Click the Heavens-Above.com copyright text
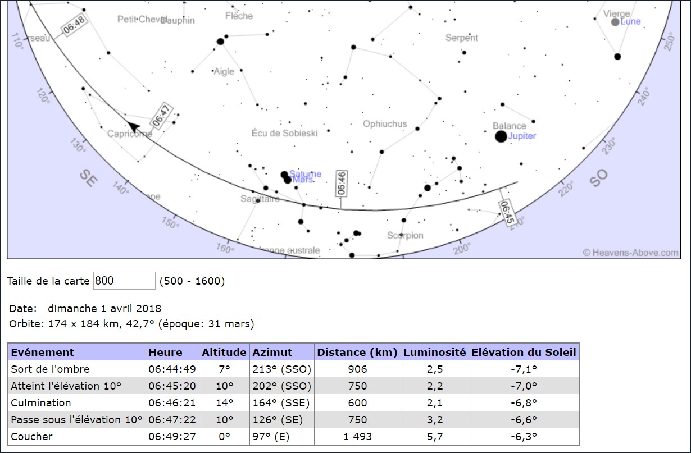Image resolution: width=691 pixels, height=453 pixels. pos(630,253)
